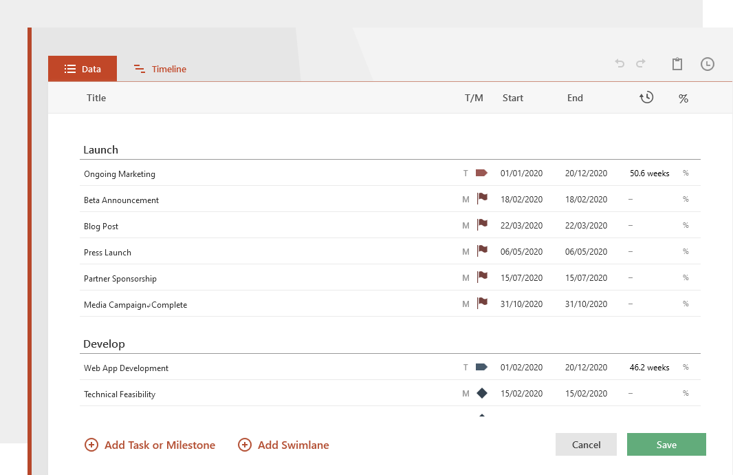
Task: Open the clipboard paste icon
Action: tap(677, 63)
